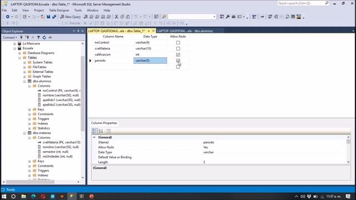
Task: Click the calificacion column name cell
Action: pos(113,54)
